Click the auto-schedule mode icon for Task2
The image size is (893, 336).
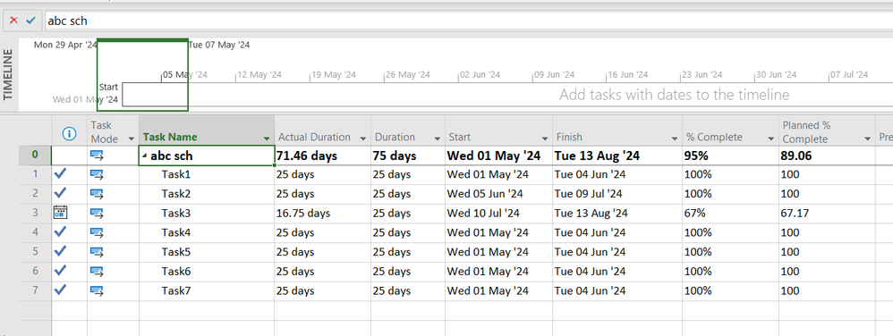pyautogui.click(x=97, y=194)
